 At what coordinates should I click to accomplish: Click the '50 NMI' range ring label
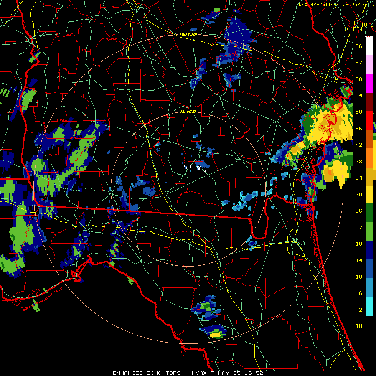188,112
